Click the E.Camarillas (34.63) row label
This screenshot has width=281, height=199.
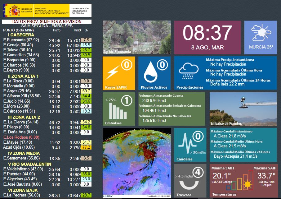(x=21, y=55)
